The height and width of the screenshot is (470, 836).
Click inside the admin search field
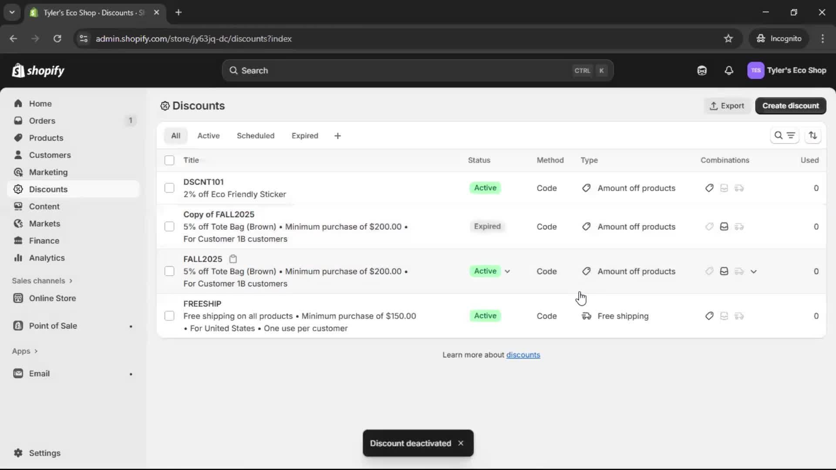click(x=392, y=70)
